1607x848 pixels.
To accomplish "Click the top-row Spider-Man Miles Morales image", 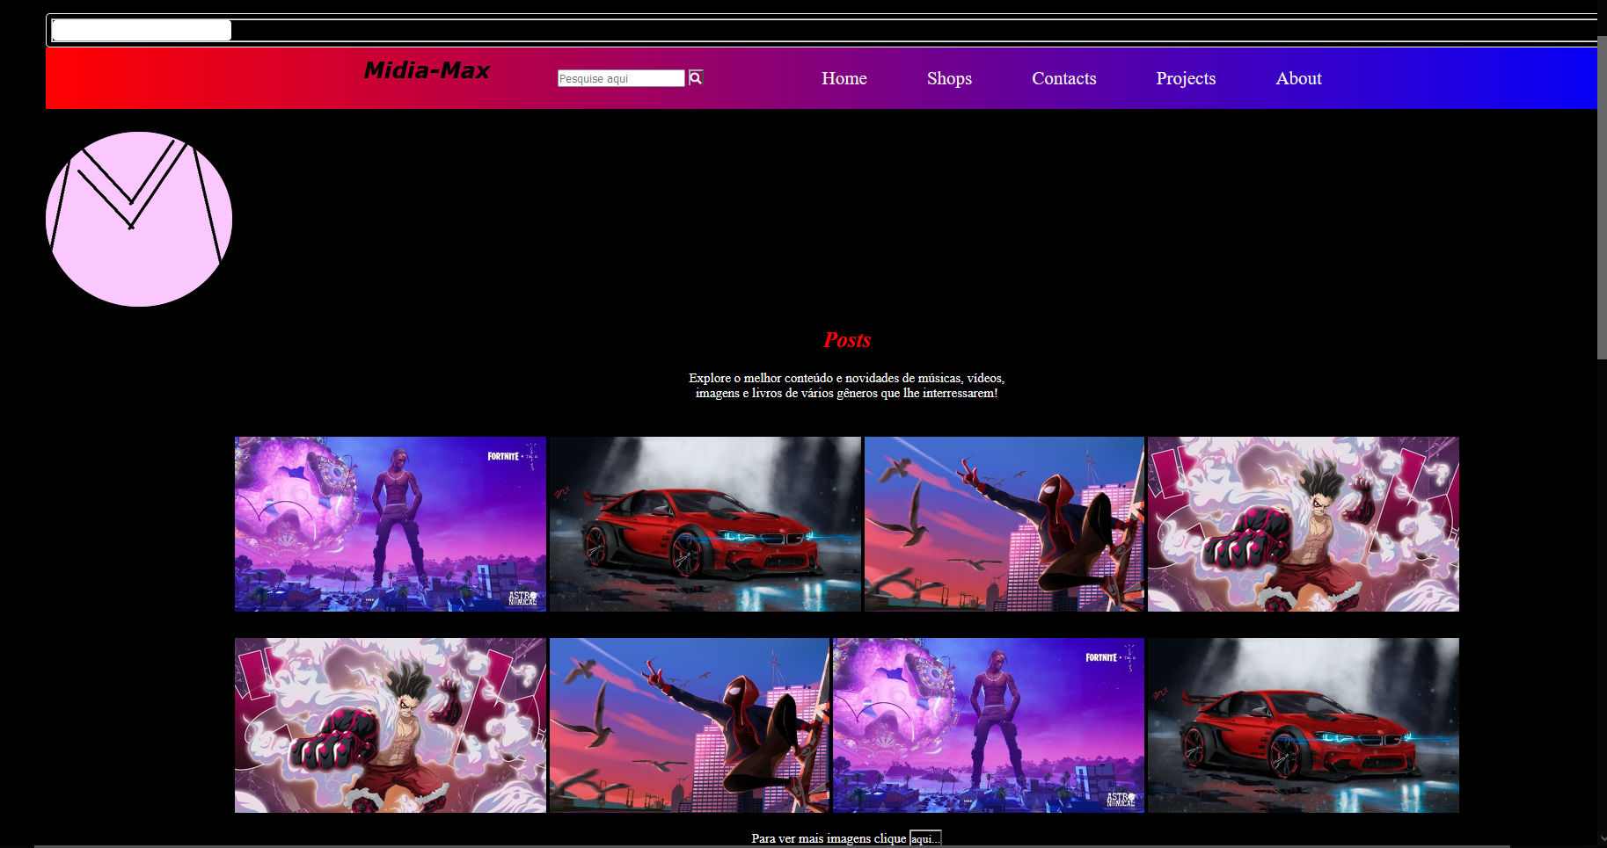I will pyautogui.click(x=1004, y=524).
